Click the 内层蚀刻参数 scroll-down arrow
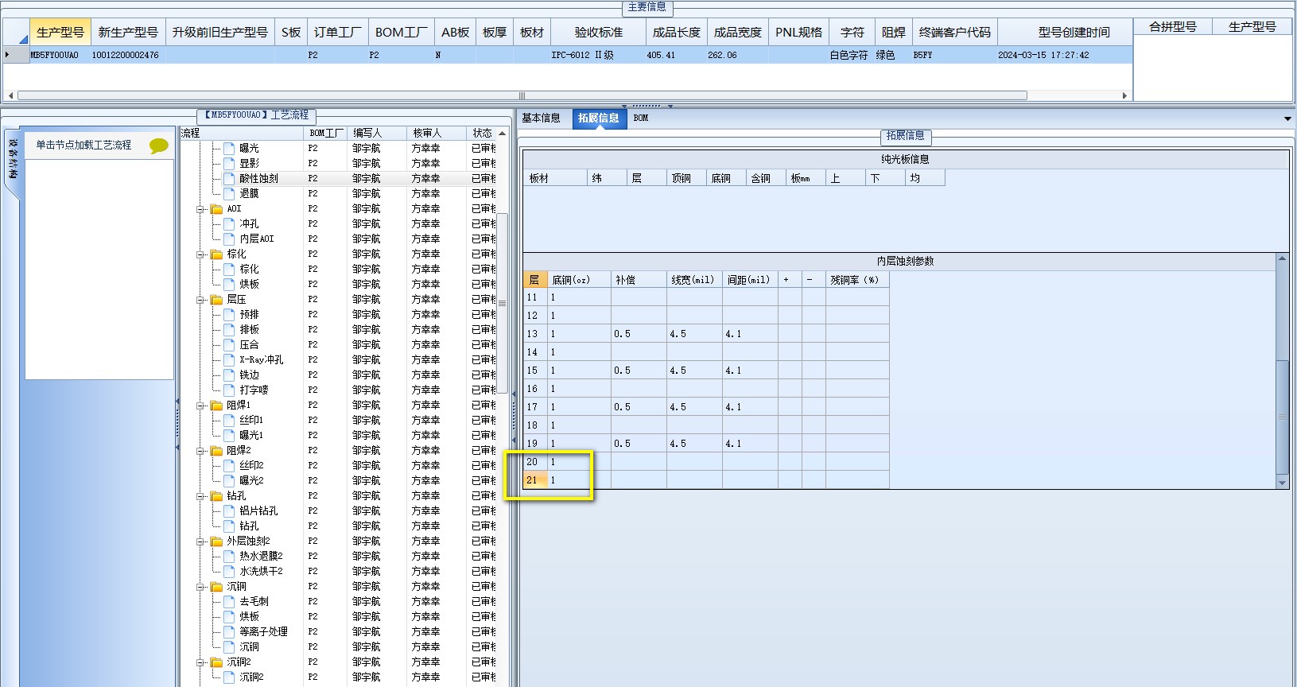This screenshot has width=1297, height=687. click(1282, 483)
